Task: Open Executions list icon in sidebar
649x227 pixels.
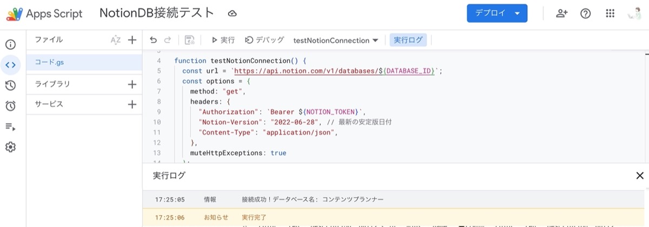Action: tap(10, 126)
